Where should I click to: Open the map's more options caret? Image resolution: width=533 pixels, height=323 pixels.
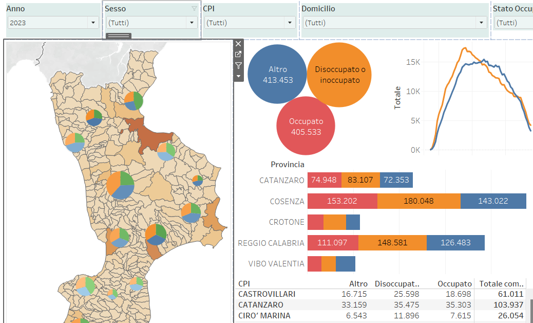point(238,76)
